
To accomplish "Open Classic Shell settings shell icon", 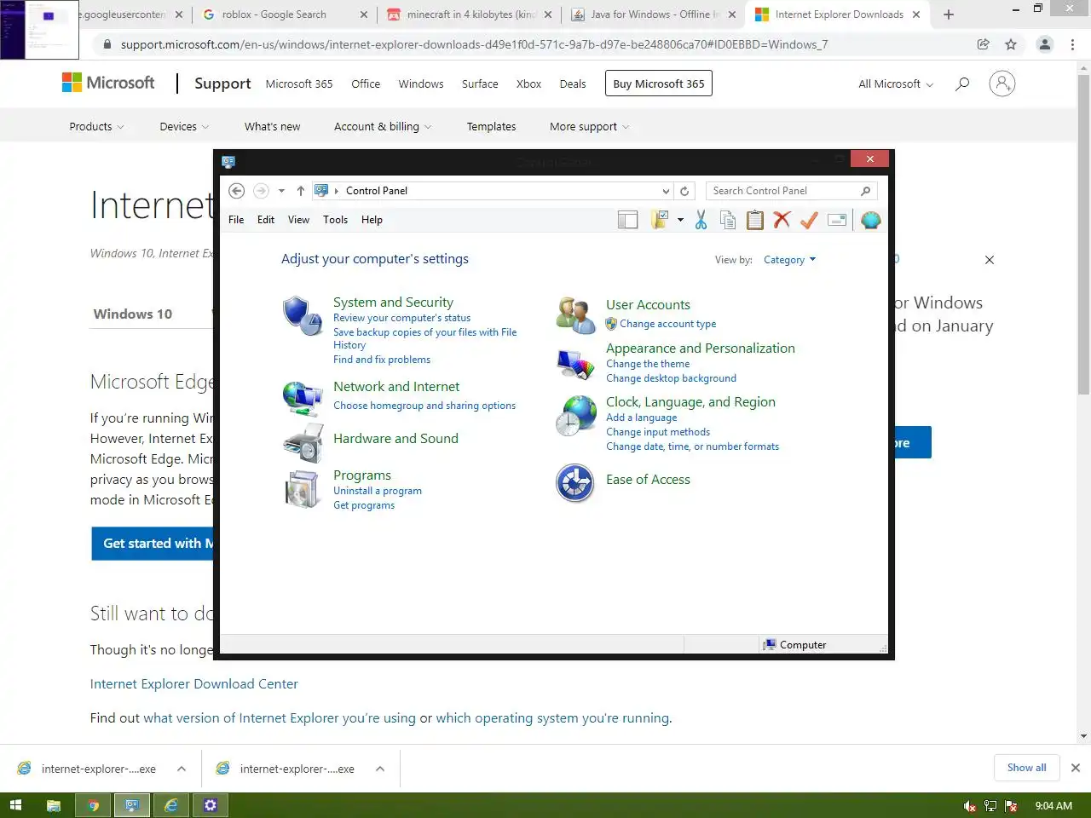I will click(x=870, y=221).
